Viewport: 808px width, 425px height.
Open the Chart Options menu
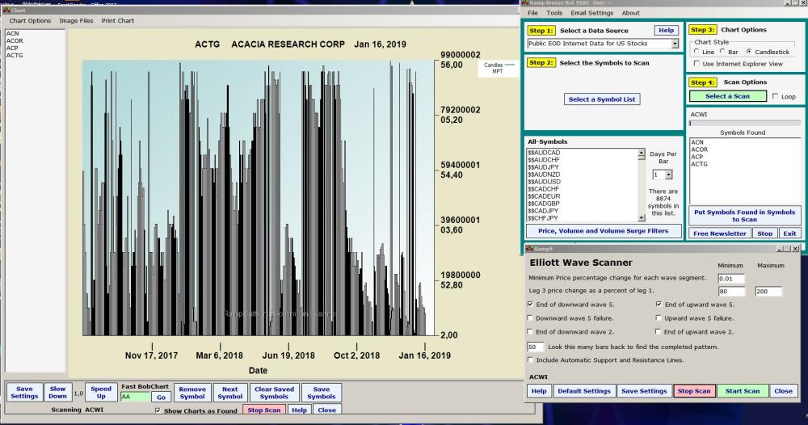30,20
